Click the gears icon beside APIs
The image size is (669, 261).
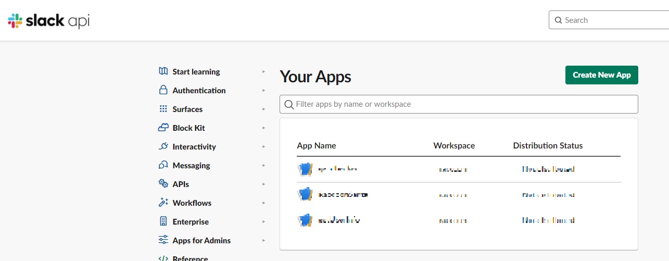coord(163,184)
